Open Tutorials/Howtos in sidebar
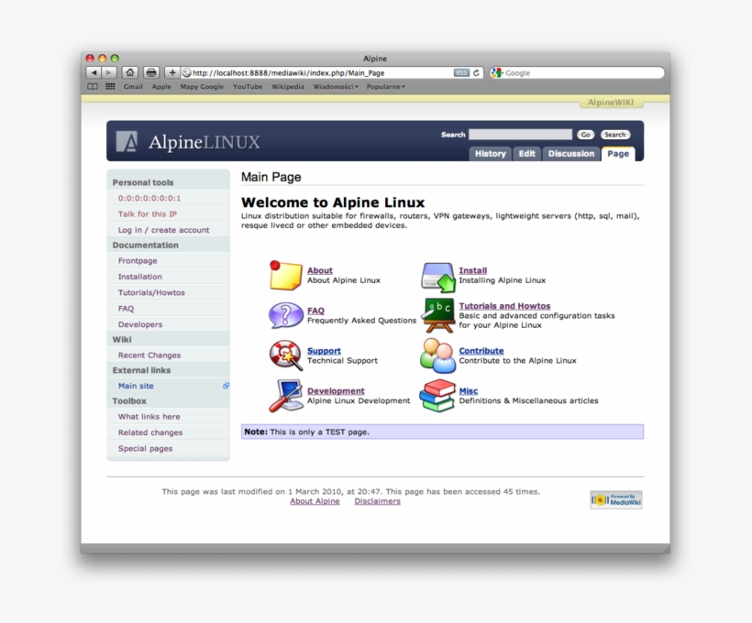Viewport: 752px width, 623px height. [x=151, y=292]
